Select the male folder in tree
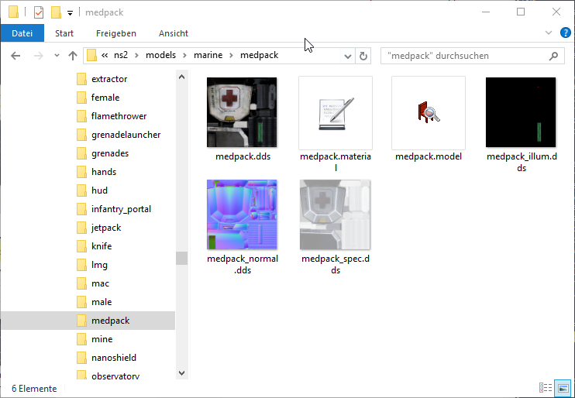 click(102, 302)
